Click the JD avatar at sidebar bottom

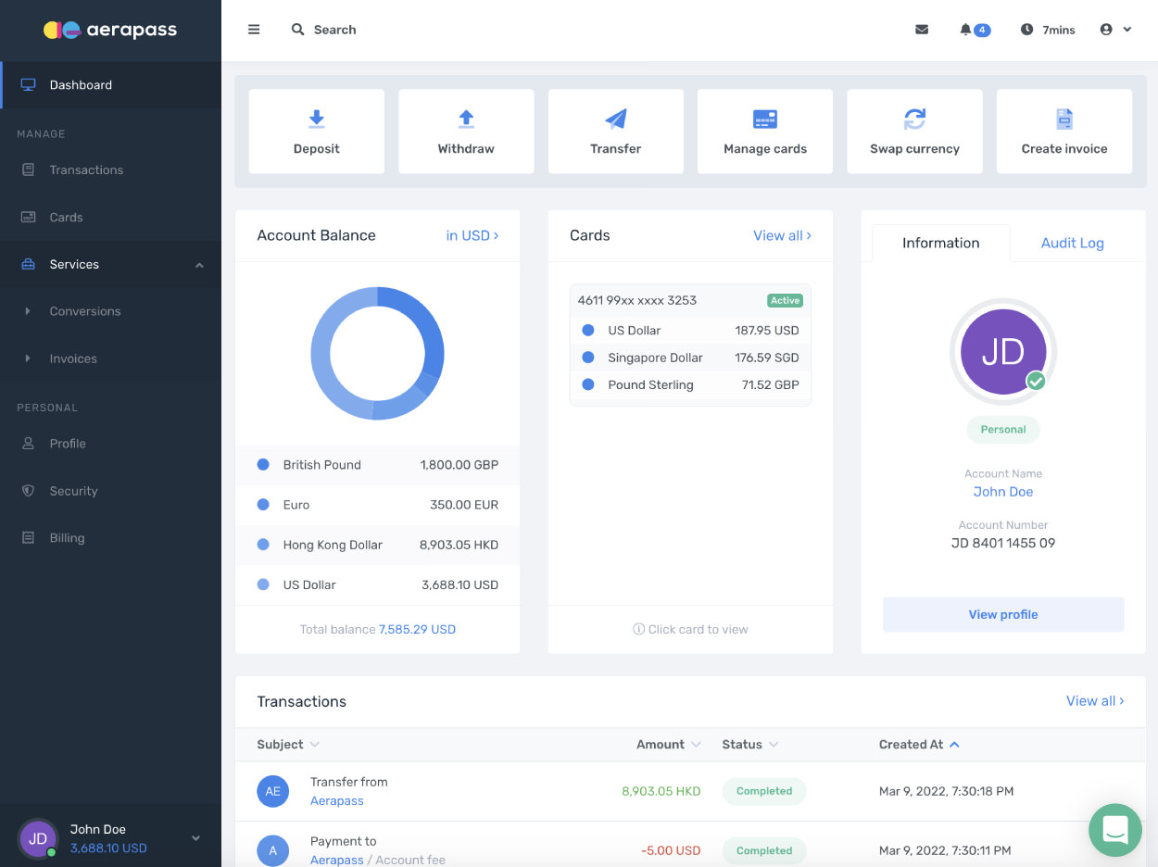click(x=38, y=838)
